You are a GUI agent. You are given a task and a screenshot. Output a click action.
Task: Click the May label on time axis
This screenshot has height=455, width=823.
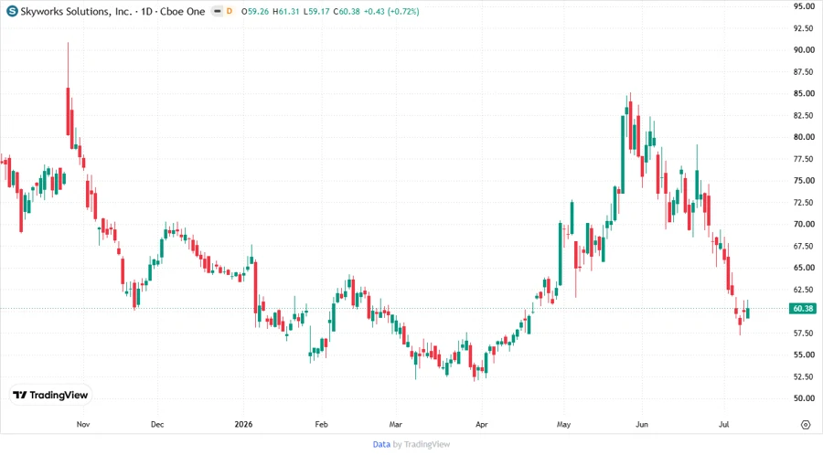[x=563, y=424]
